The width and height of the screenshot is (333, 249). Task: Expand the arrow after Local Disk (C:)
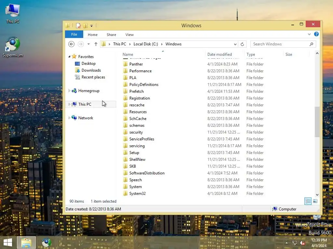162,44
